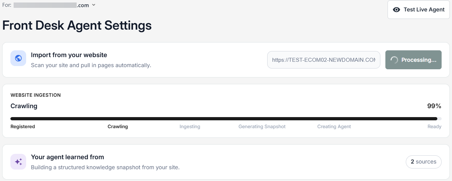The height and width of the screenshot is (181, 452).
Task: Click the spinner icon in the Processing button
Action: pos(394,60)
